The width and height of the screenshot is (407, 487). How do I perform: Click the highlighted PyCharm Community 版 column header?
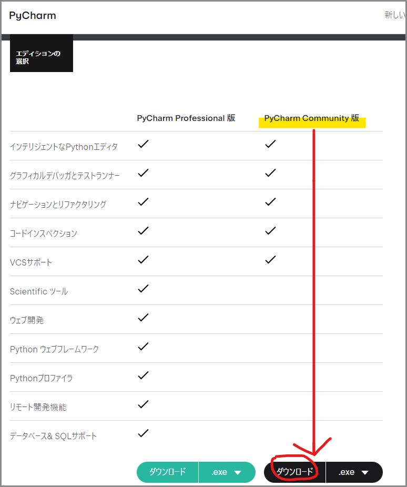[x=311, y=118]
